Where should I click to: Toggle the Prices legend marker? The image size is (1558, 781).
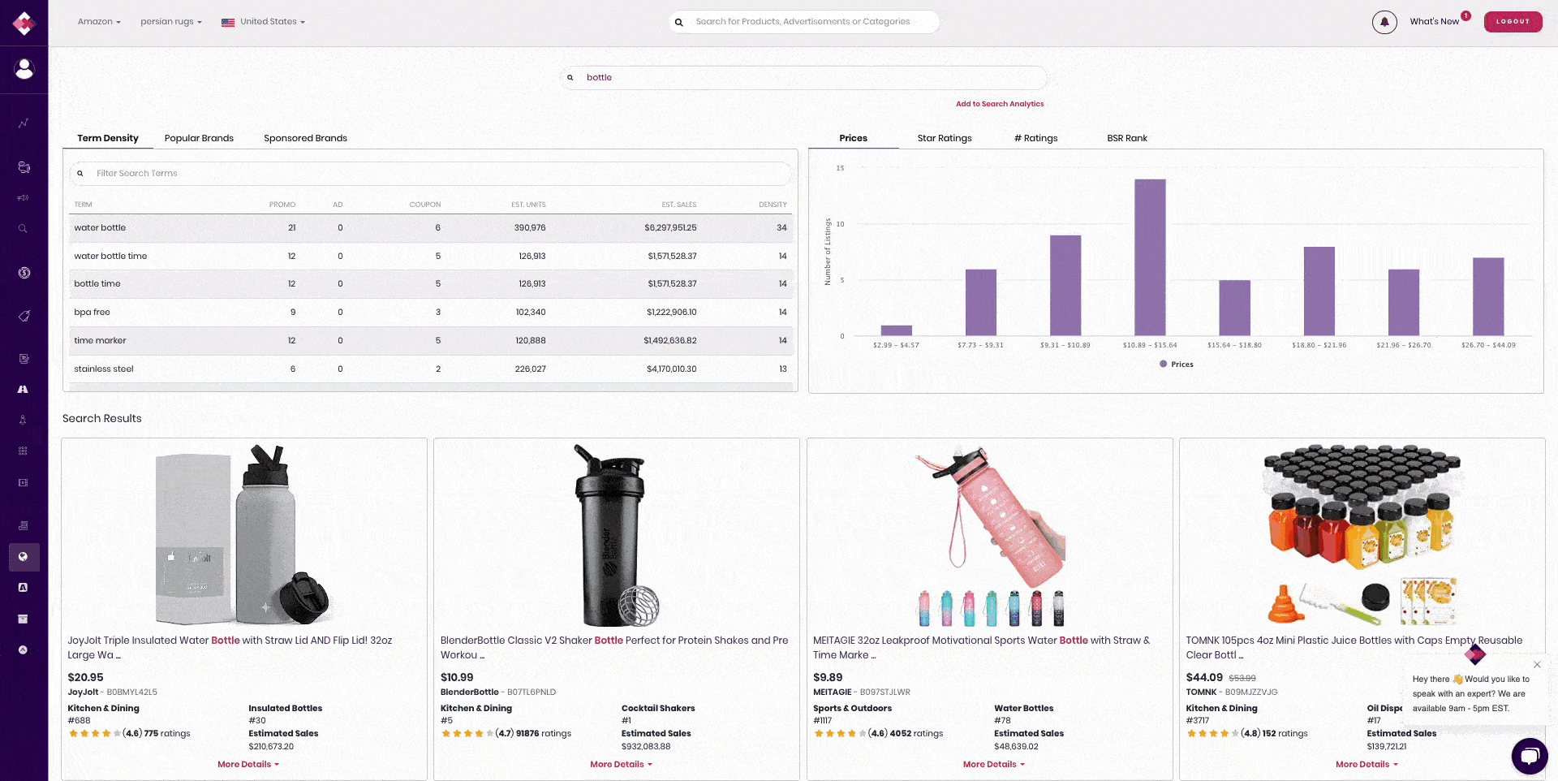[1163, 365]
